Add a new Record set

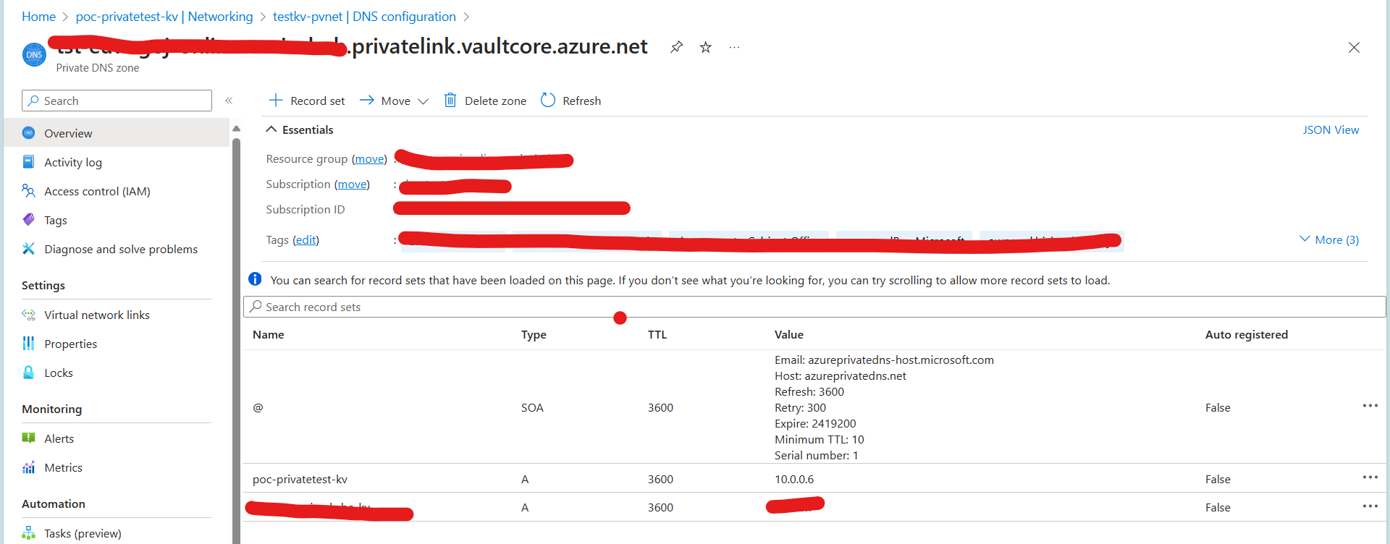pyautogui.click(x=307, y=101)
